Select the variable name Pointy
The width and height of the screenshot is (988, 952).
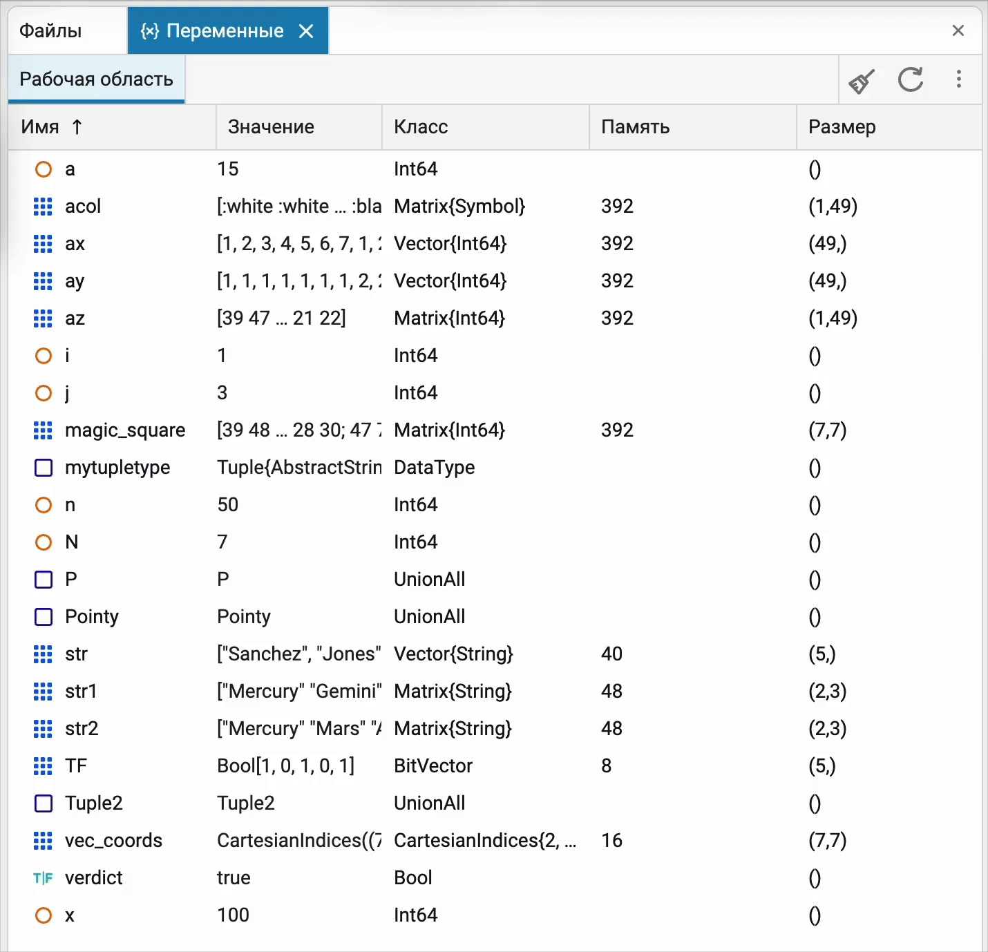click(92, 617)
